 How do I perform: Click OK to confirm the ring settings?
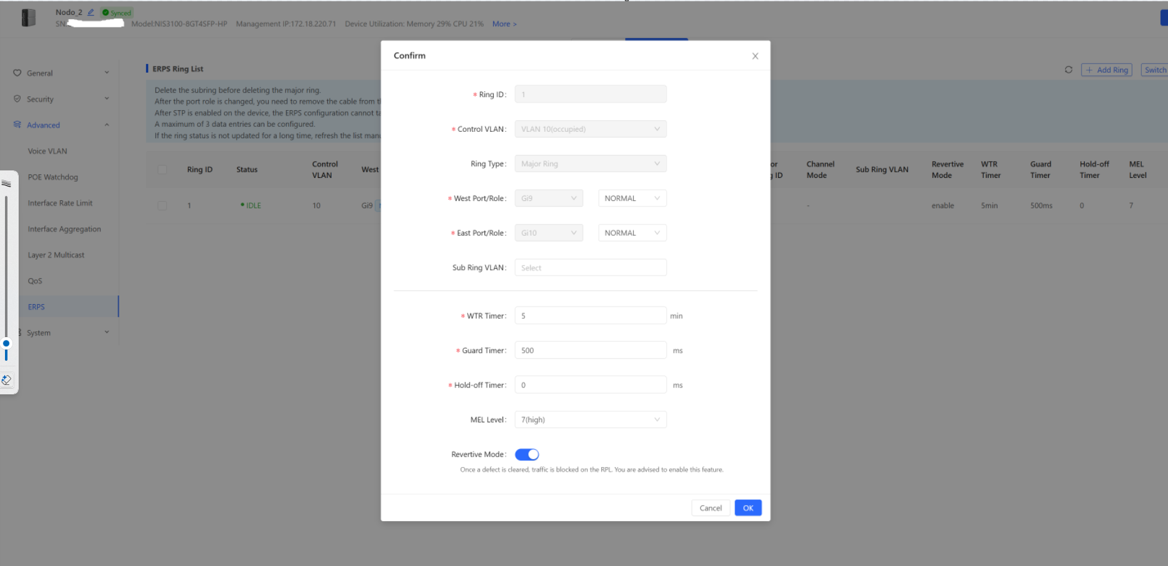(x=748, y=508)
